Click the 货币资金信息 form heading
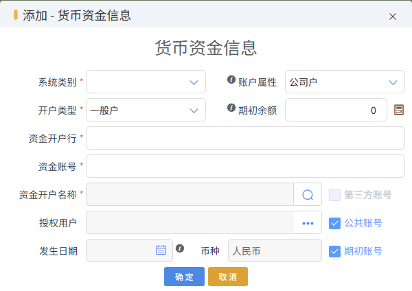 click(206, 48)
